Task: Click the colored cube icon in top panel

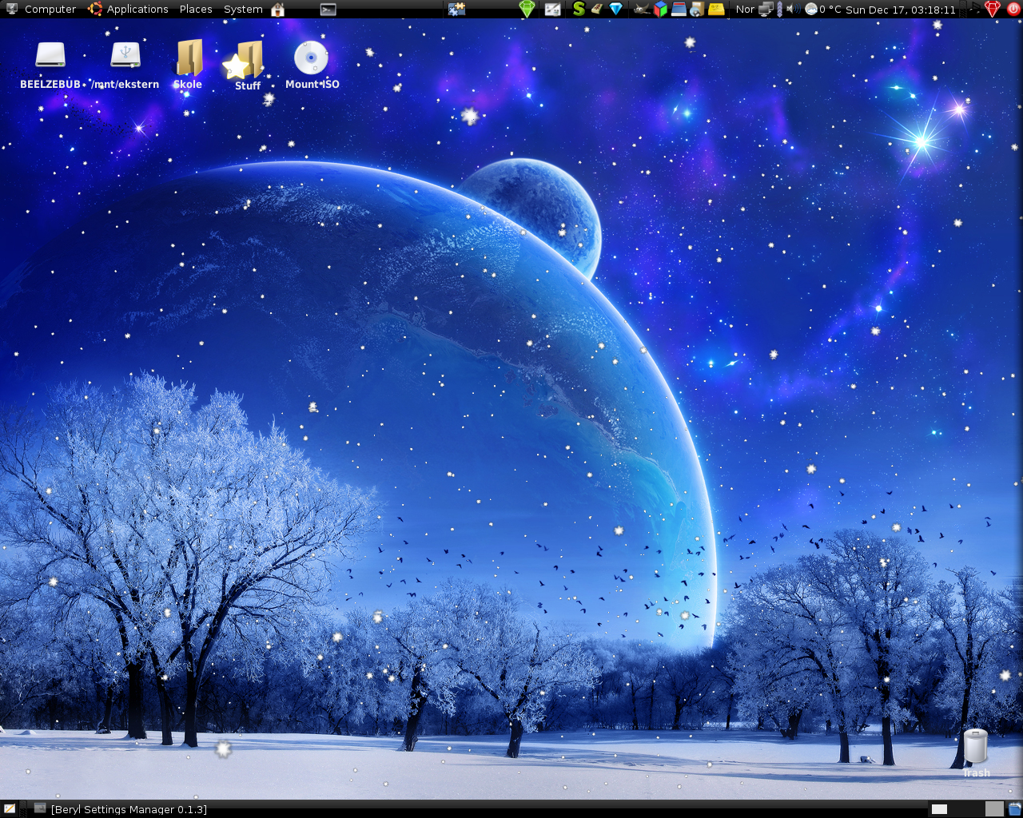Action: pyautogui.click(x=660, y=10)
